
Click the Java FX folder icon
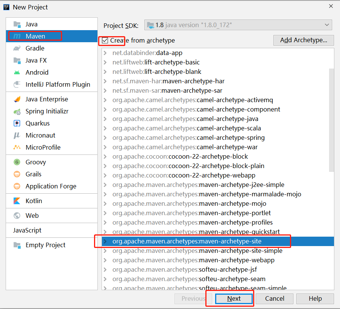click(17, 60)
